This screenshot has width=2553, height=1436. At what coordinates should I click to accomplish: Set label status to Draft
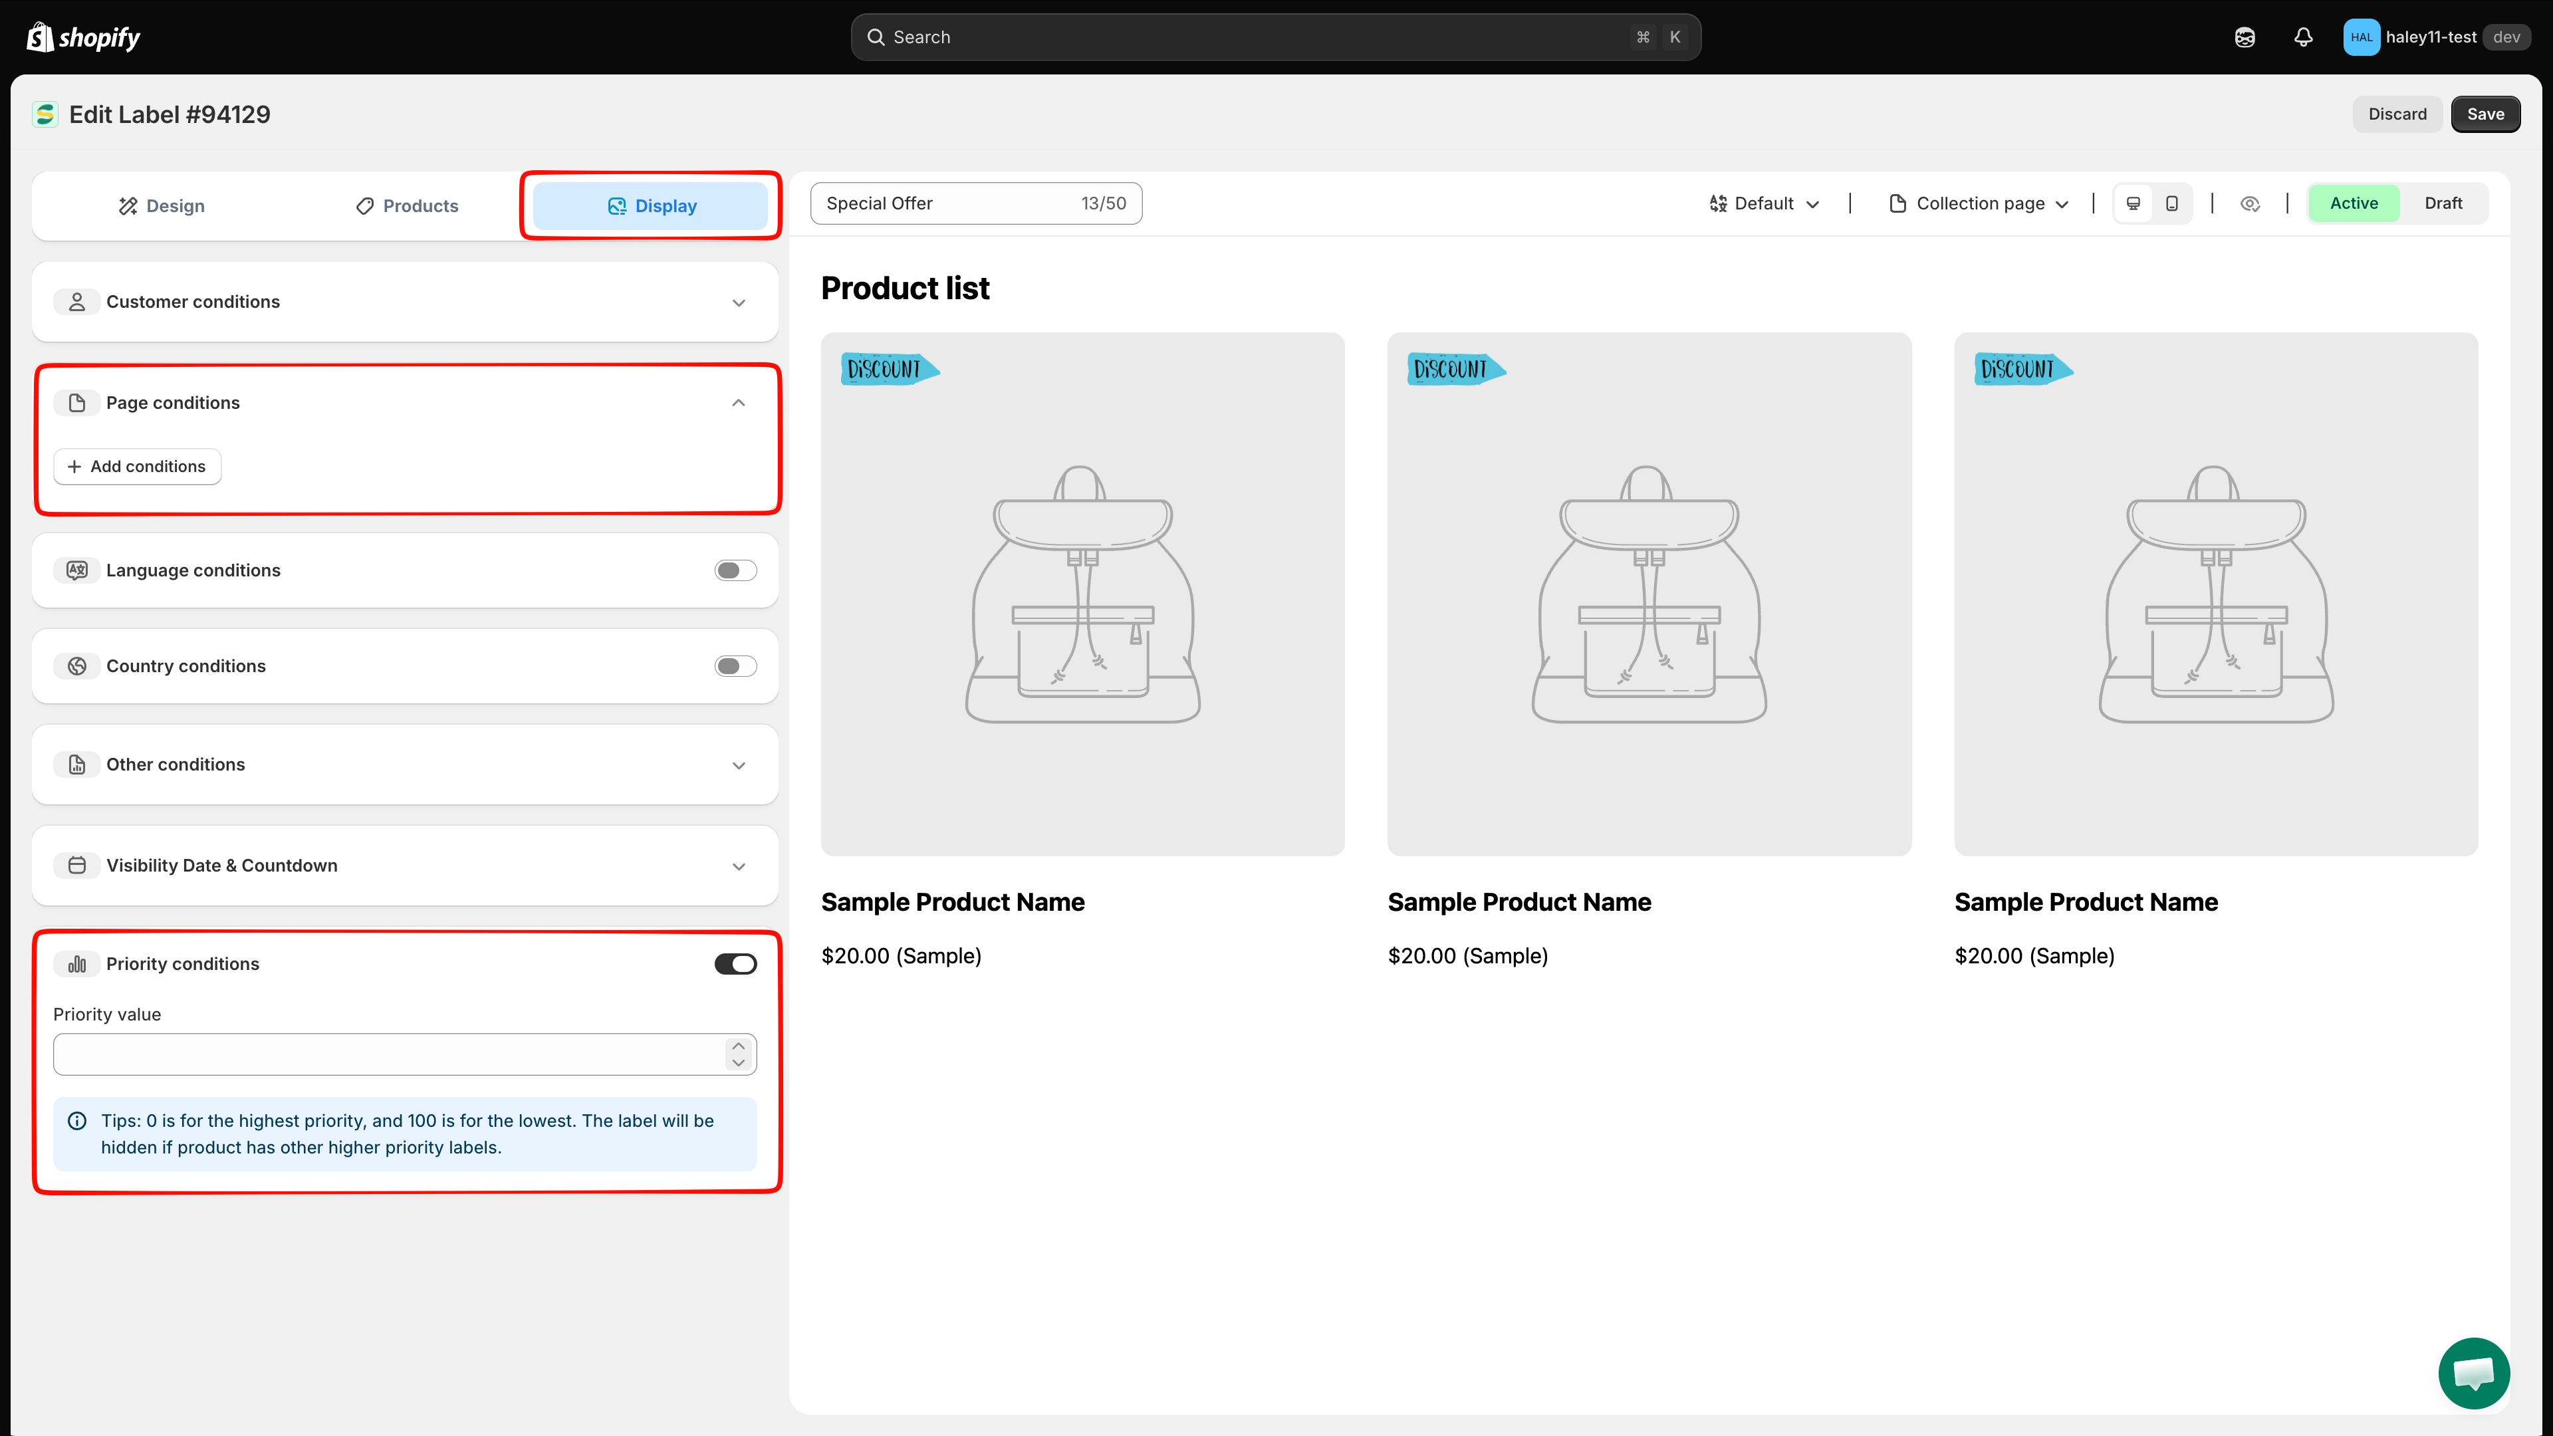pyautogui.click(x=2443, y=203)
